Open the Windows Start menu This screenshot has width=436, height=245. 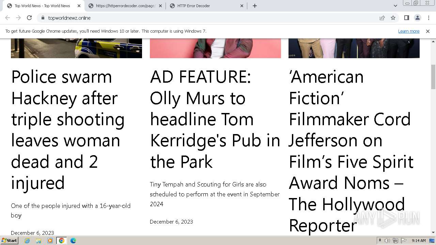click(10, 241)
